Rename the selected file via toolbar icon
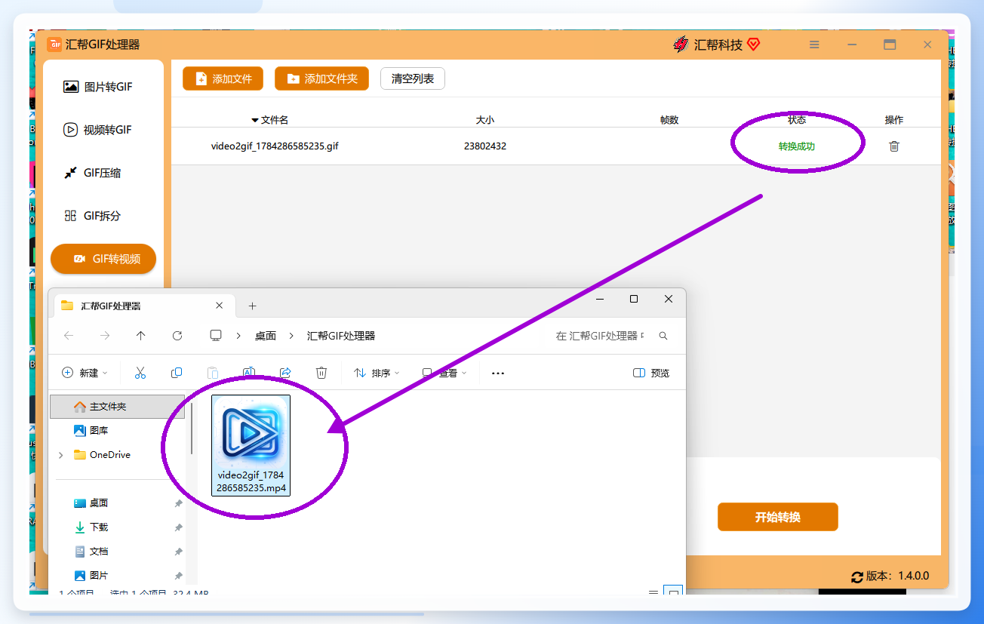984x624 pixels. click(249, 373)
